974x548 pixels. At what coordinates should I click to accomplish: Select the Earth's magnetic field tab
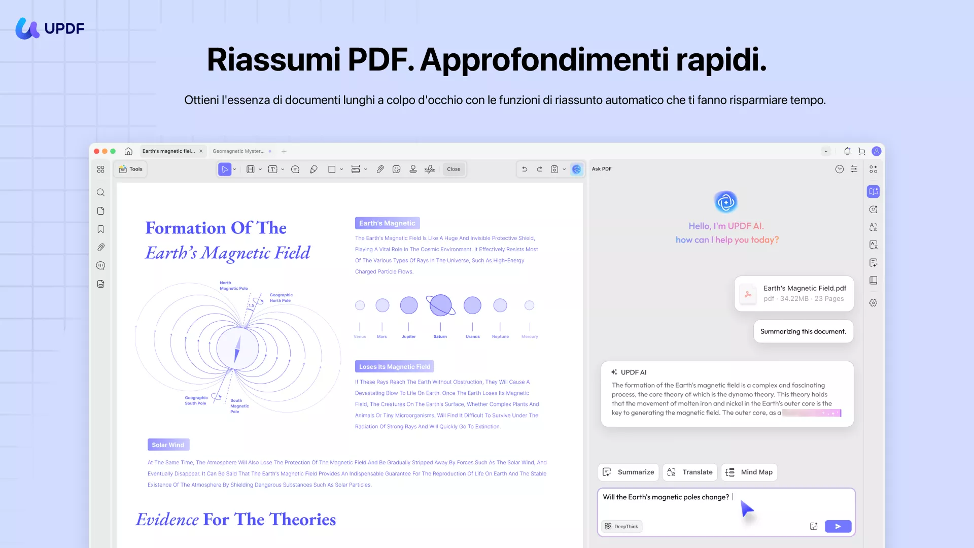coord(168,151)
